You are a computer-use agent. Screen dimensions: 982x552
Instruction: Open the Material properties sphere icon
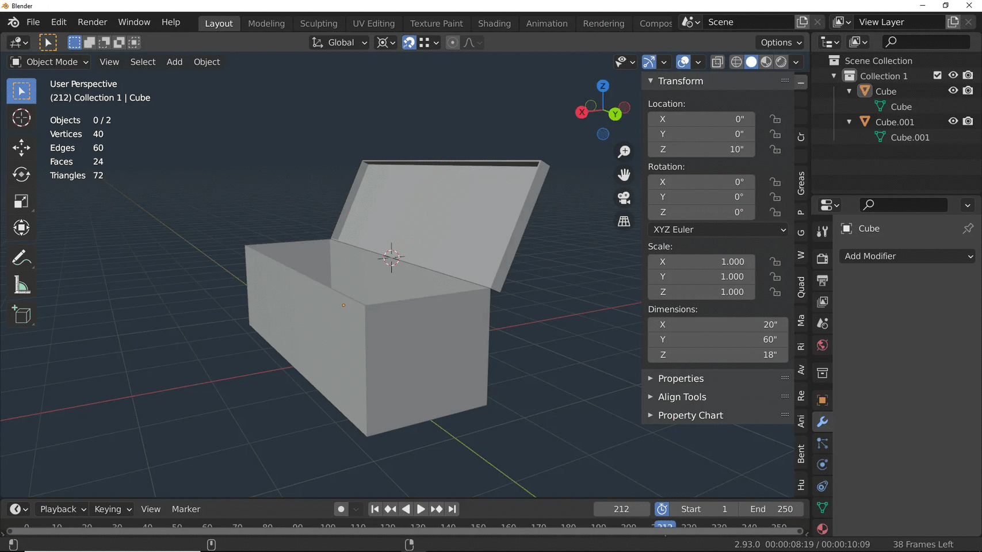point(822,529)
